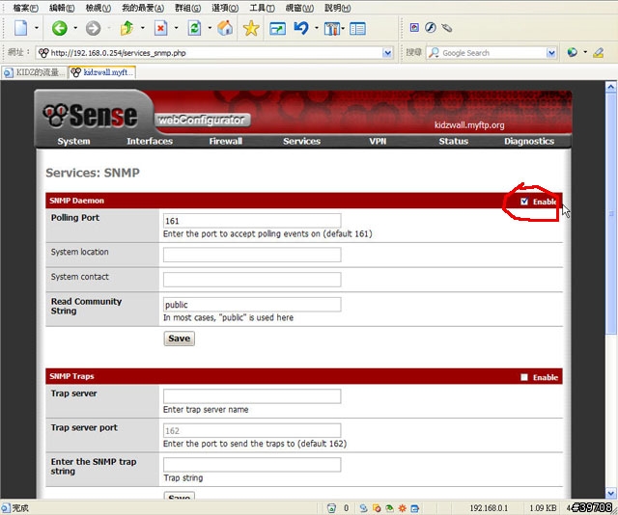Click the Flash filter icon

(x=431, y=27)
